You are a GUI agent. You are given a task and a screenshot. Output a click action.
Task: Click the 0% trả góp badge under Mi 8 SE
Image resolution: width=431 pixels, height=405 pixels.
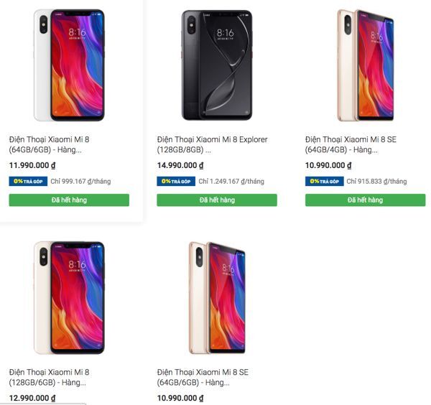coord(325,182)
